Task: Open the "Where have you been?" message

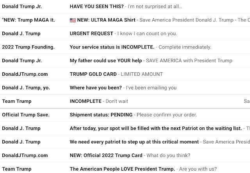Action: [96, 88]
